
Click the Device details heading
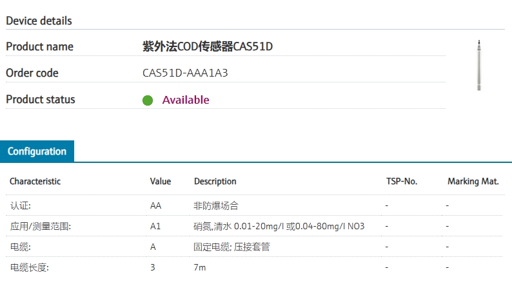[x=39, y=21]
